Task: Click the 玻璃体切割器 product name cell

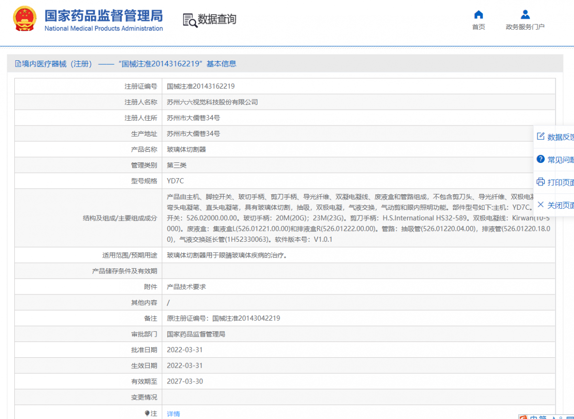Action: click(x=187, y=149)
